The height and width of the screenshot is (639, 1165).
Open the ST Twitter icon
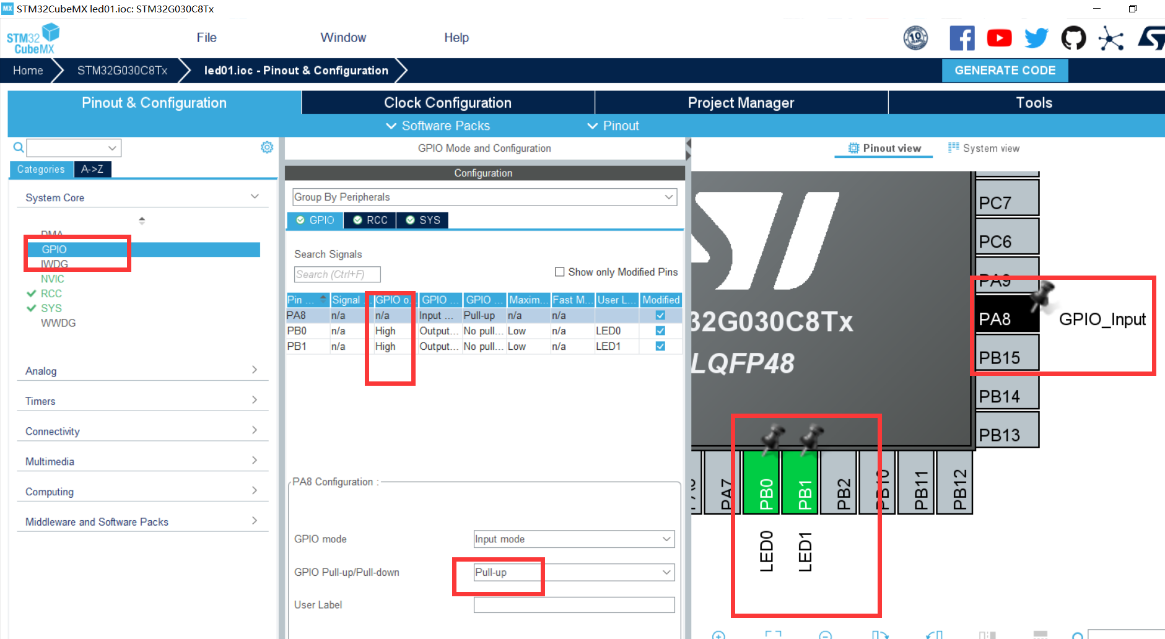(x=1036, y=38)
